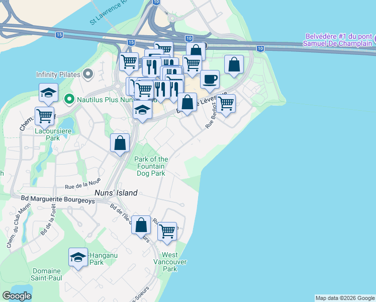Click the 'St Lawrence' river label

tap(109, 12)
